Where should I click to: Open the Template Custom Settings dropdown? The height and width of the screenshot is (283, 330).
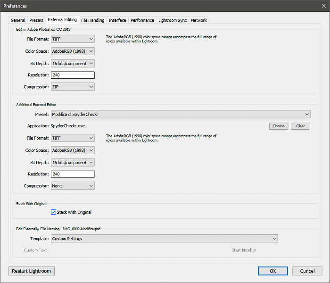pos(165,239)
